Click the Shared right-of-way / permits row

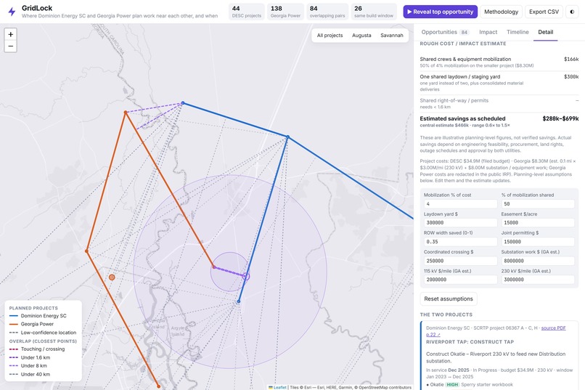coord(499,103)
